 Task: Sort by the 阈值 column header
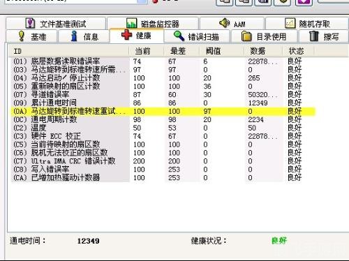222,51
